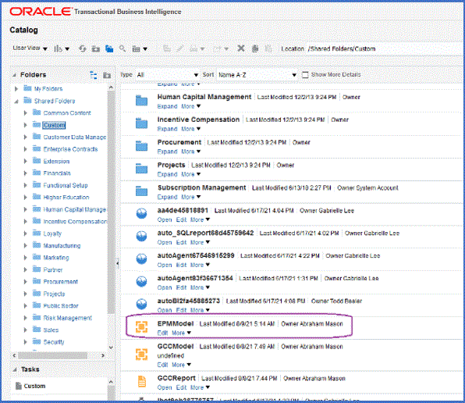
Task: Select the Enterprise Contracts tree folder
Action: pyautogui.click(x=70, y=149)
